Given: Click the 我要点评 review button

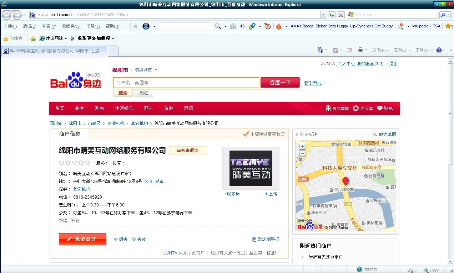Looking at the screenshot, I should coord(82,239).
